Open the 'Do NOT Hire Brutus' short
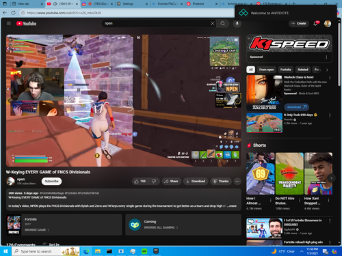The width and height of the screenshot is (342, 256). point(289,173)
